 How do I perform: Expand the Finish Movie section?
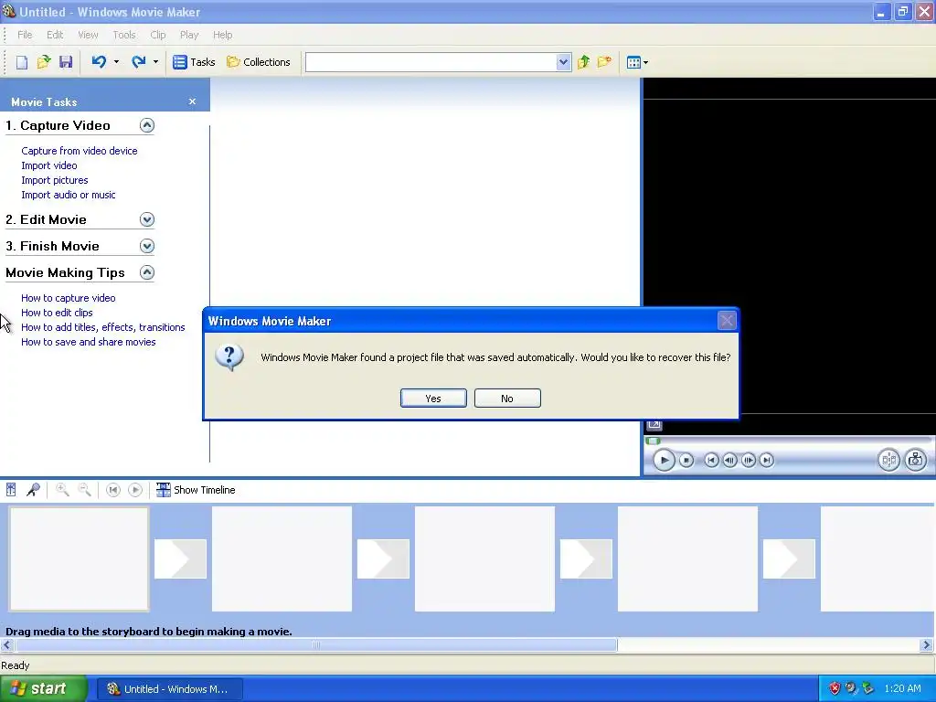click(x=147, y=246)
